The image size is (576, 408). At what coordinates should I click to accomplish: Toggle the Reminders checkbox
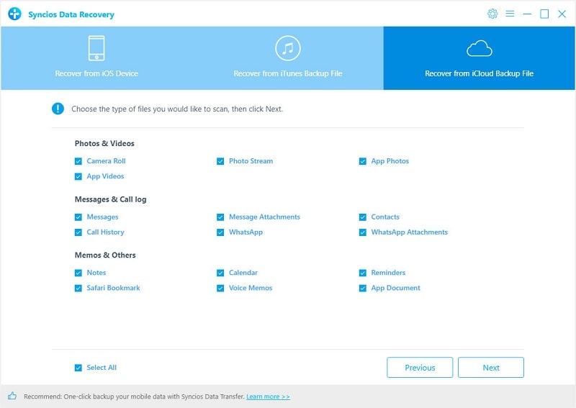363,273
